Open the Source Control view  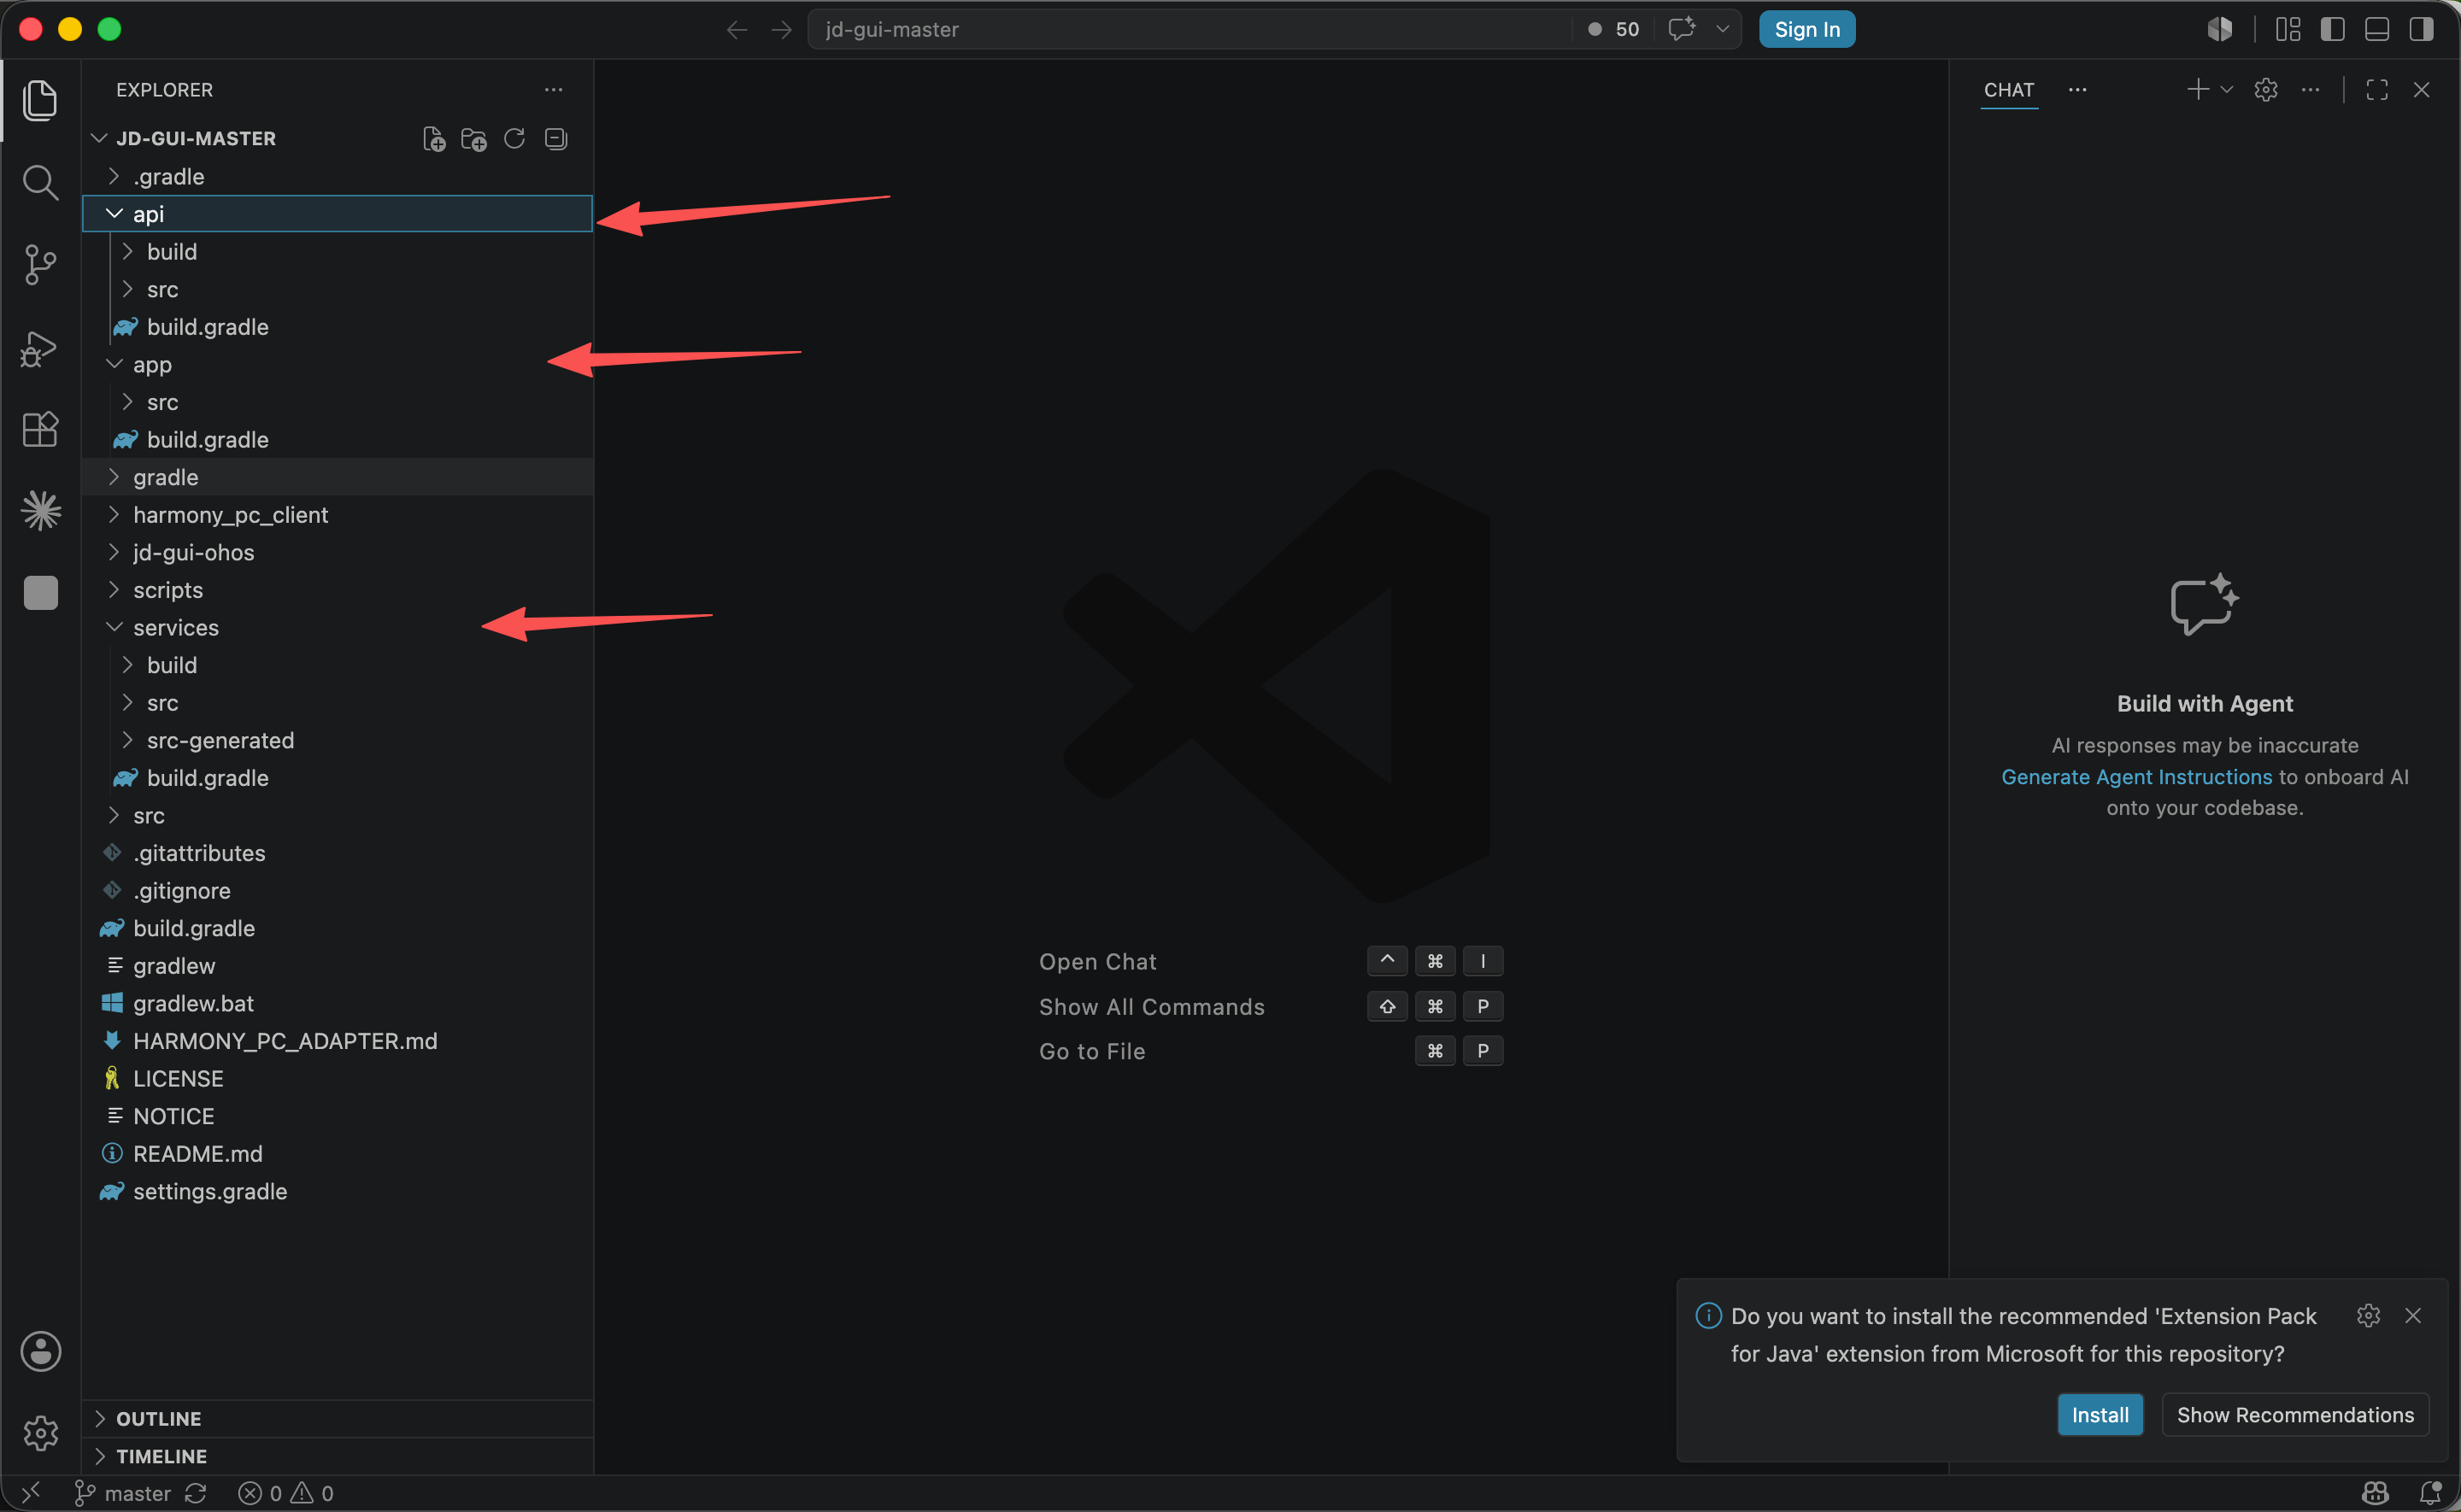pyautogui.click(x=40, y=265)
